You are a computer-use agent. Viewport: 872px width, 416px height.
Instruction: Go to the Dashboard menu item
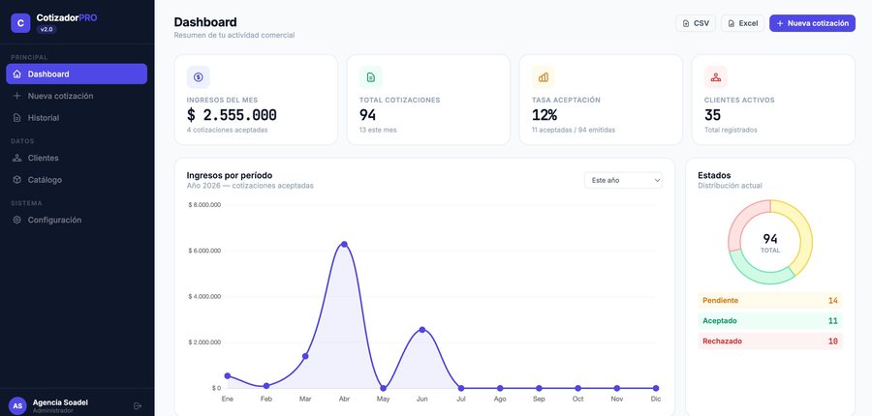(77, 74)
